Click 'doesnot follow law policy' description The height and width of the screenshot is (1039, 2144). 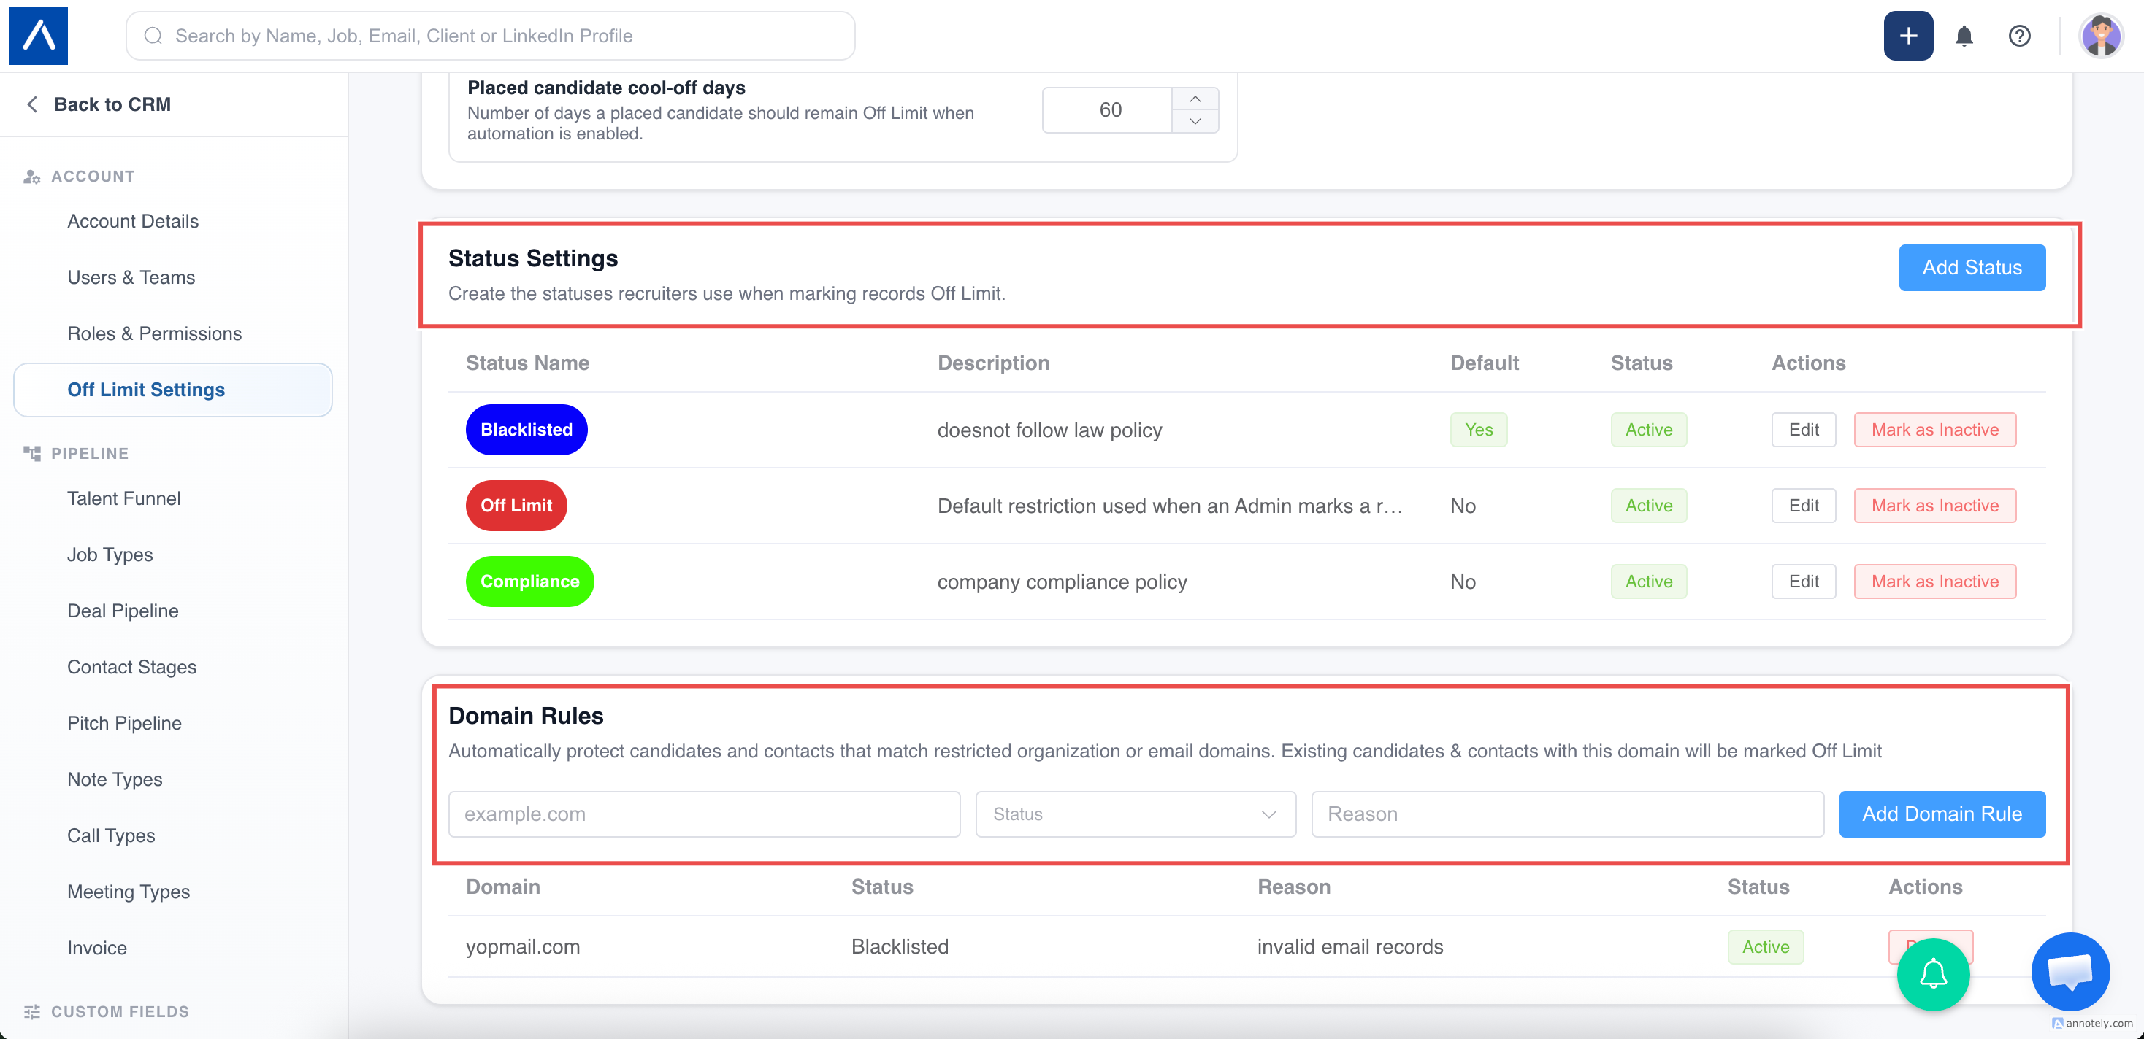click(1049, 430)
